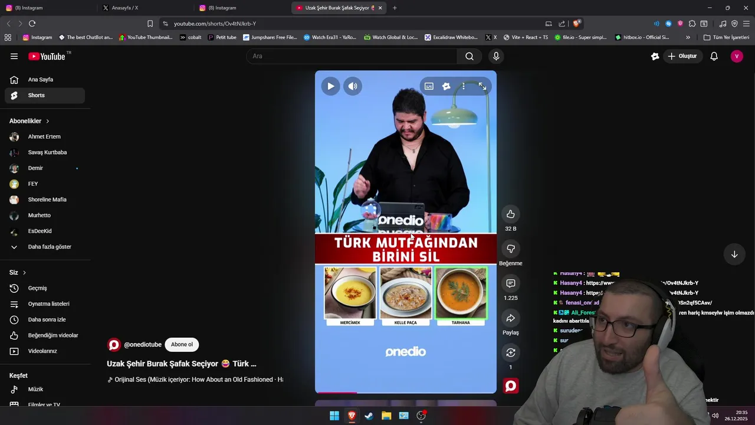755x425 pixels.
Task: Open the @onediotube channel link
Action: pyautogui.click(x=143, y=345)
